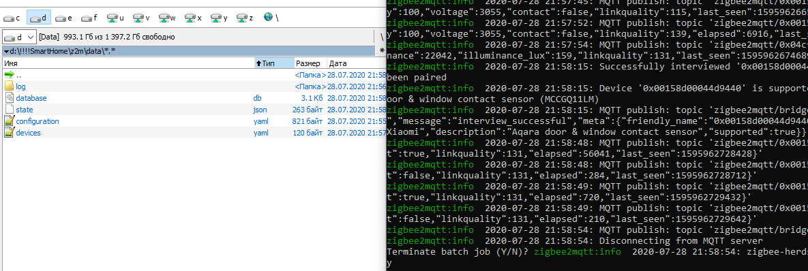Screen dimensions: 808x271
Task: Click the '120 байт' size value
Action: click(x=307, y=133)
